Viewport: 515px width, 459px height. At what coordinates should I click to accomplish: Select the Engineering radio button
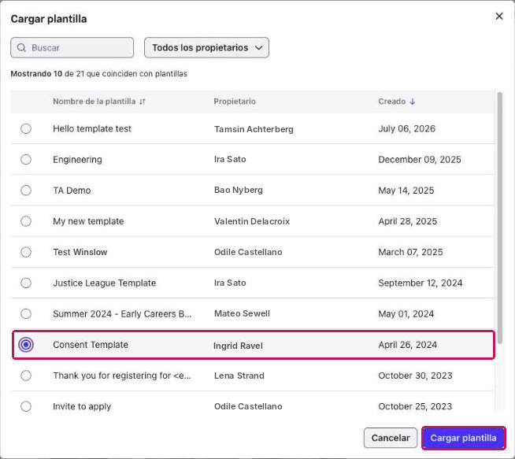tap(26, 160)
